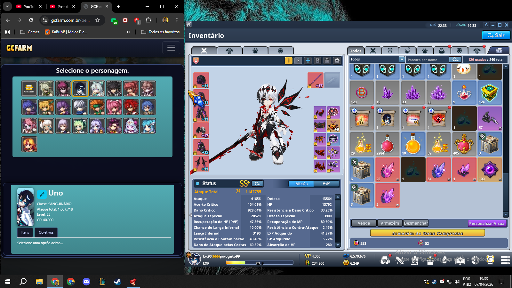Open the shield tab above equipment panel
Screen dimensions: 512x288
[x=281, y=51]
